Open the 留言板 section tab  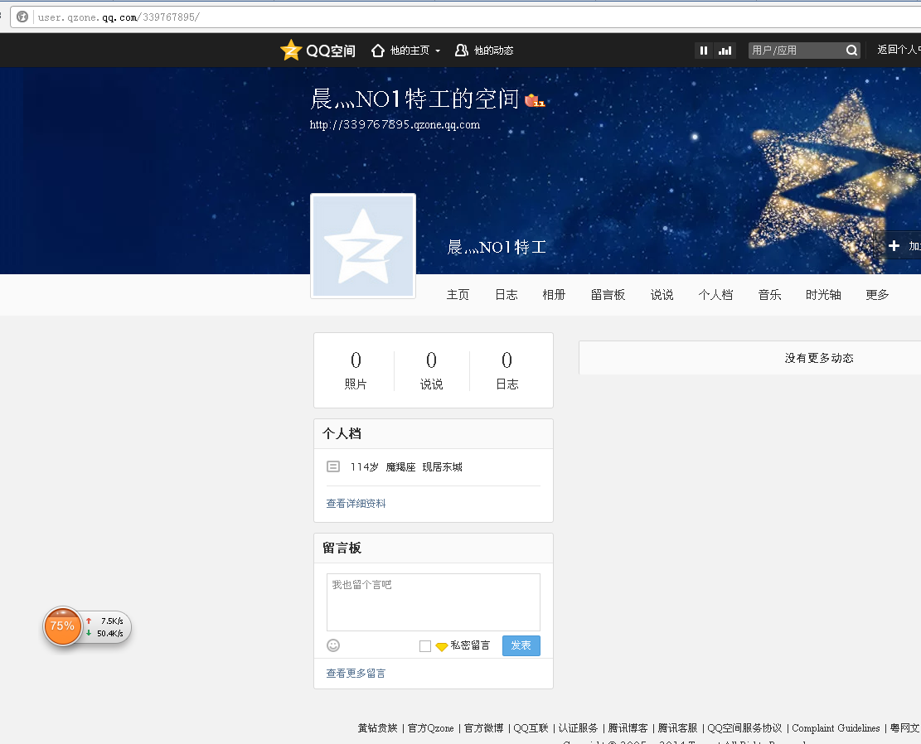tap(608, 294)
